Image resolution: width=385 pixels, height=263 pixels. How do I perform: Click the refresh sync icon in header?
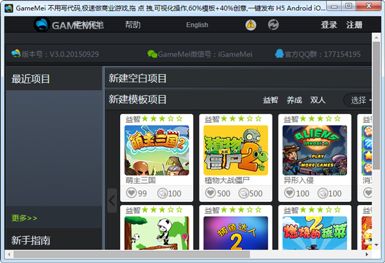[x=273, y=25]
